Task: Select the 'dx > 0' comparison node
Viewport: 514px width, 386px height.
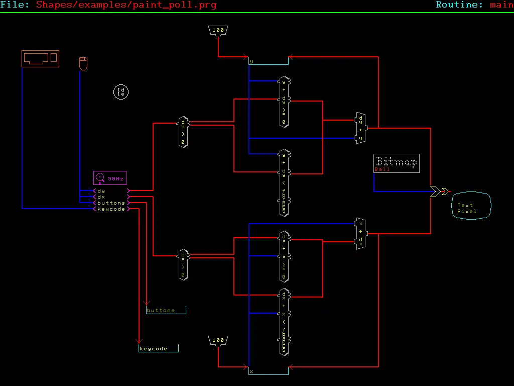Action: pyautogui.click(x=183, y=264)
